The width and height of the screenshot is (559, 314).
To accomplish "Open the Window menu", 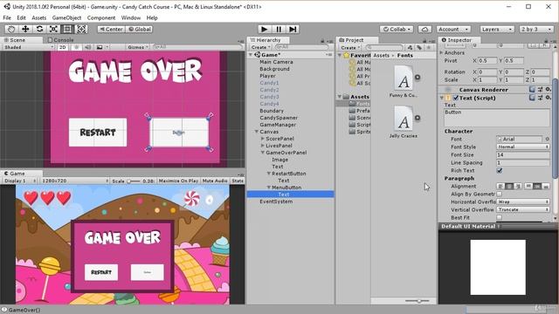I will click(x=131, y=17).
